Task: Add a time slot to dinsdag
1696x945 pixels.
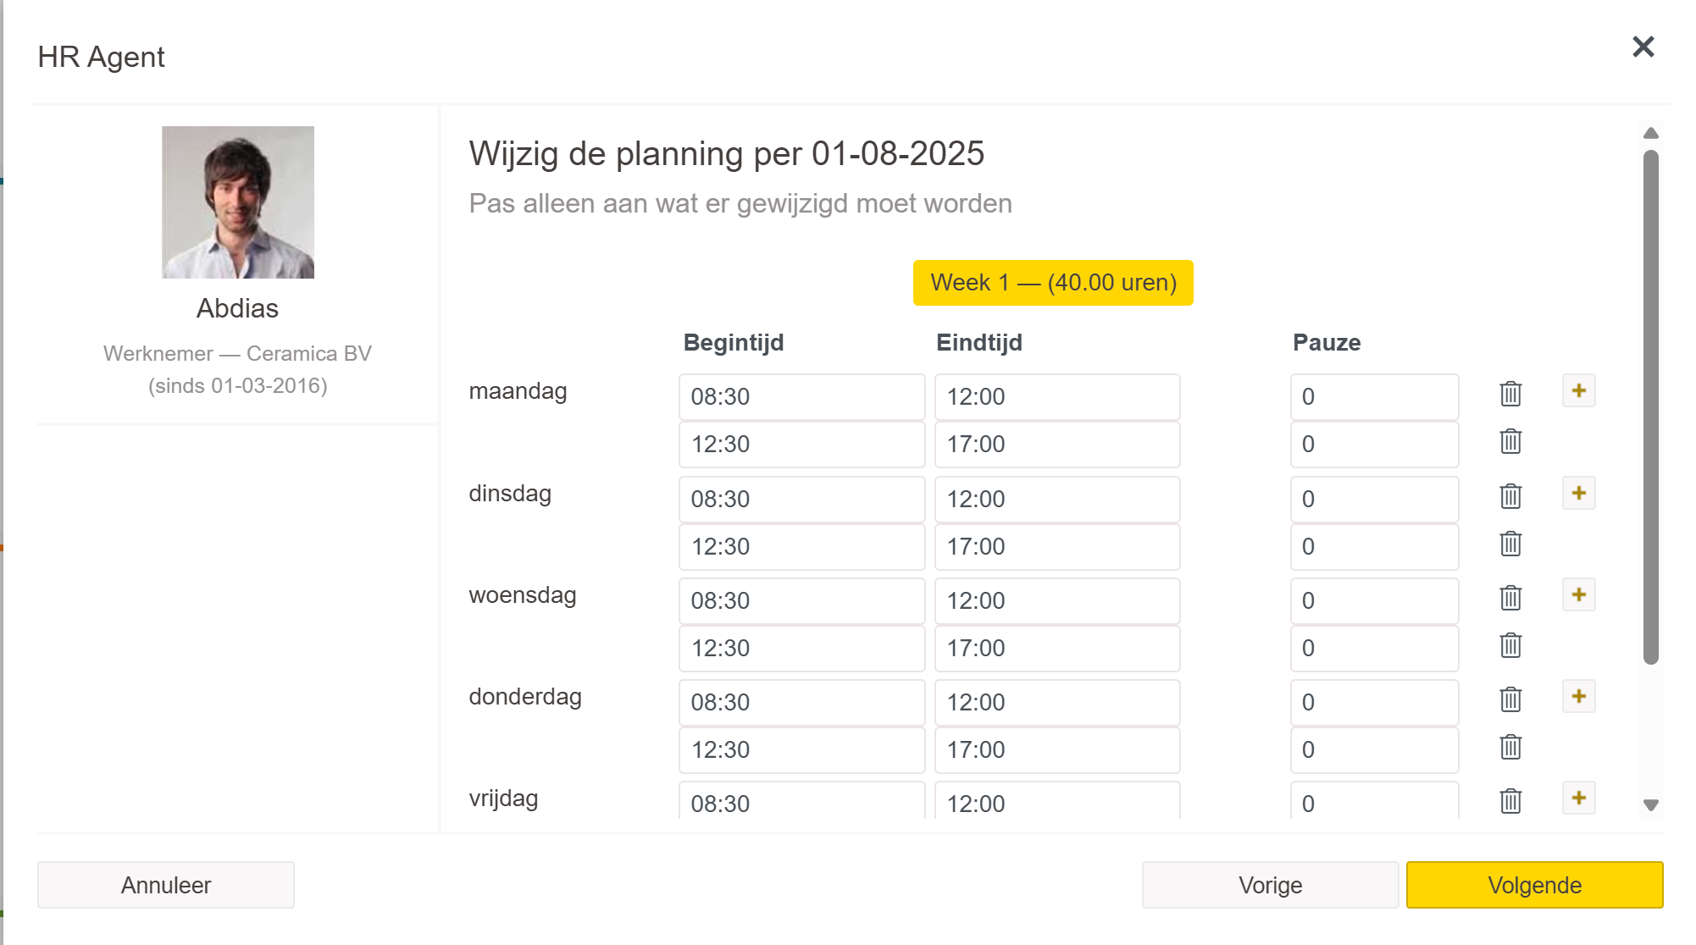Action: pos(1578,494)
